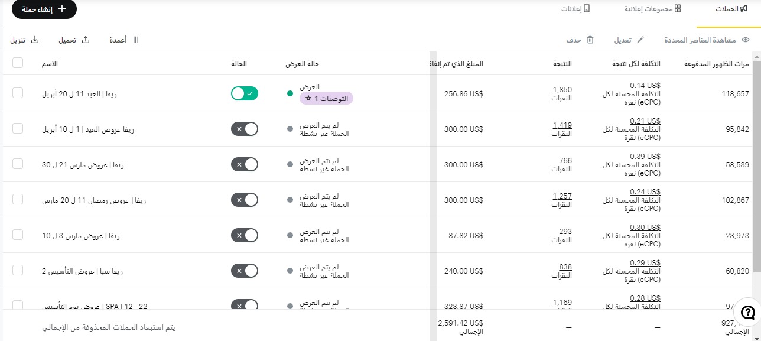Click the delete (حذف) trash icon

click(590, 40)
